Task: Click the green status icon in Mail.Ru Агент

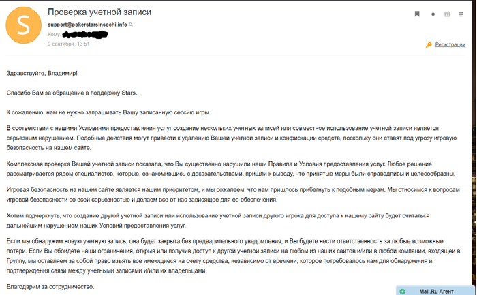Action: point(403,291)
